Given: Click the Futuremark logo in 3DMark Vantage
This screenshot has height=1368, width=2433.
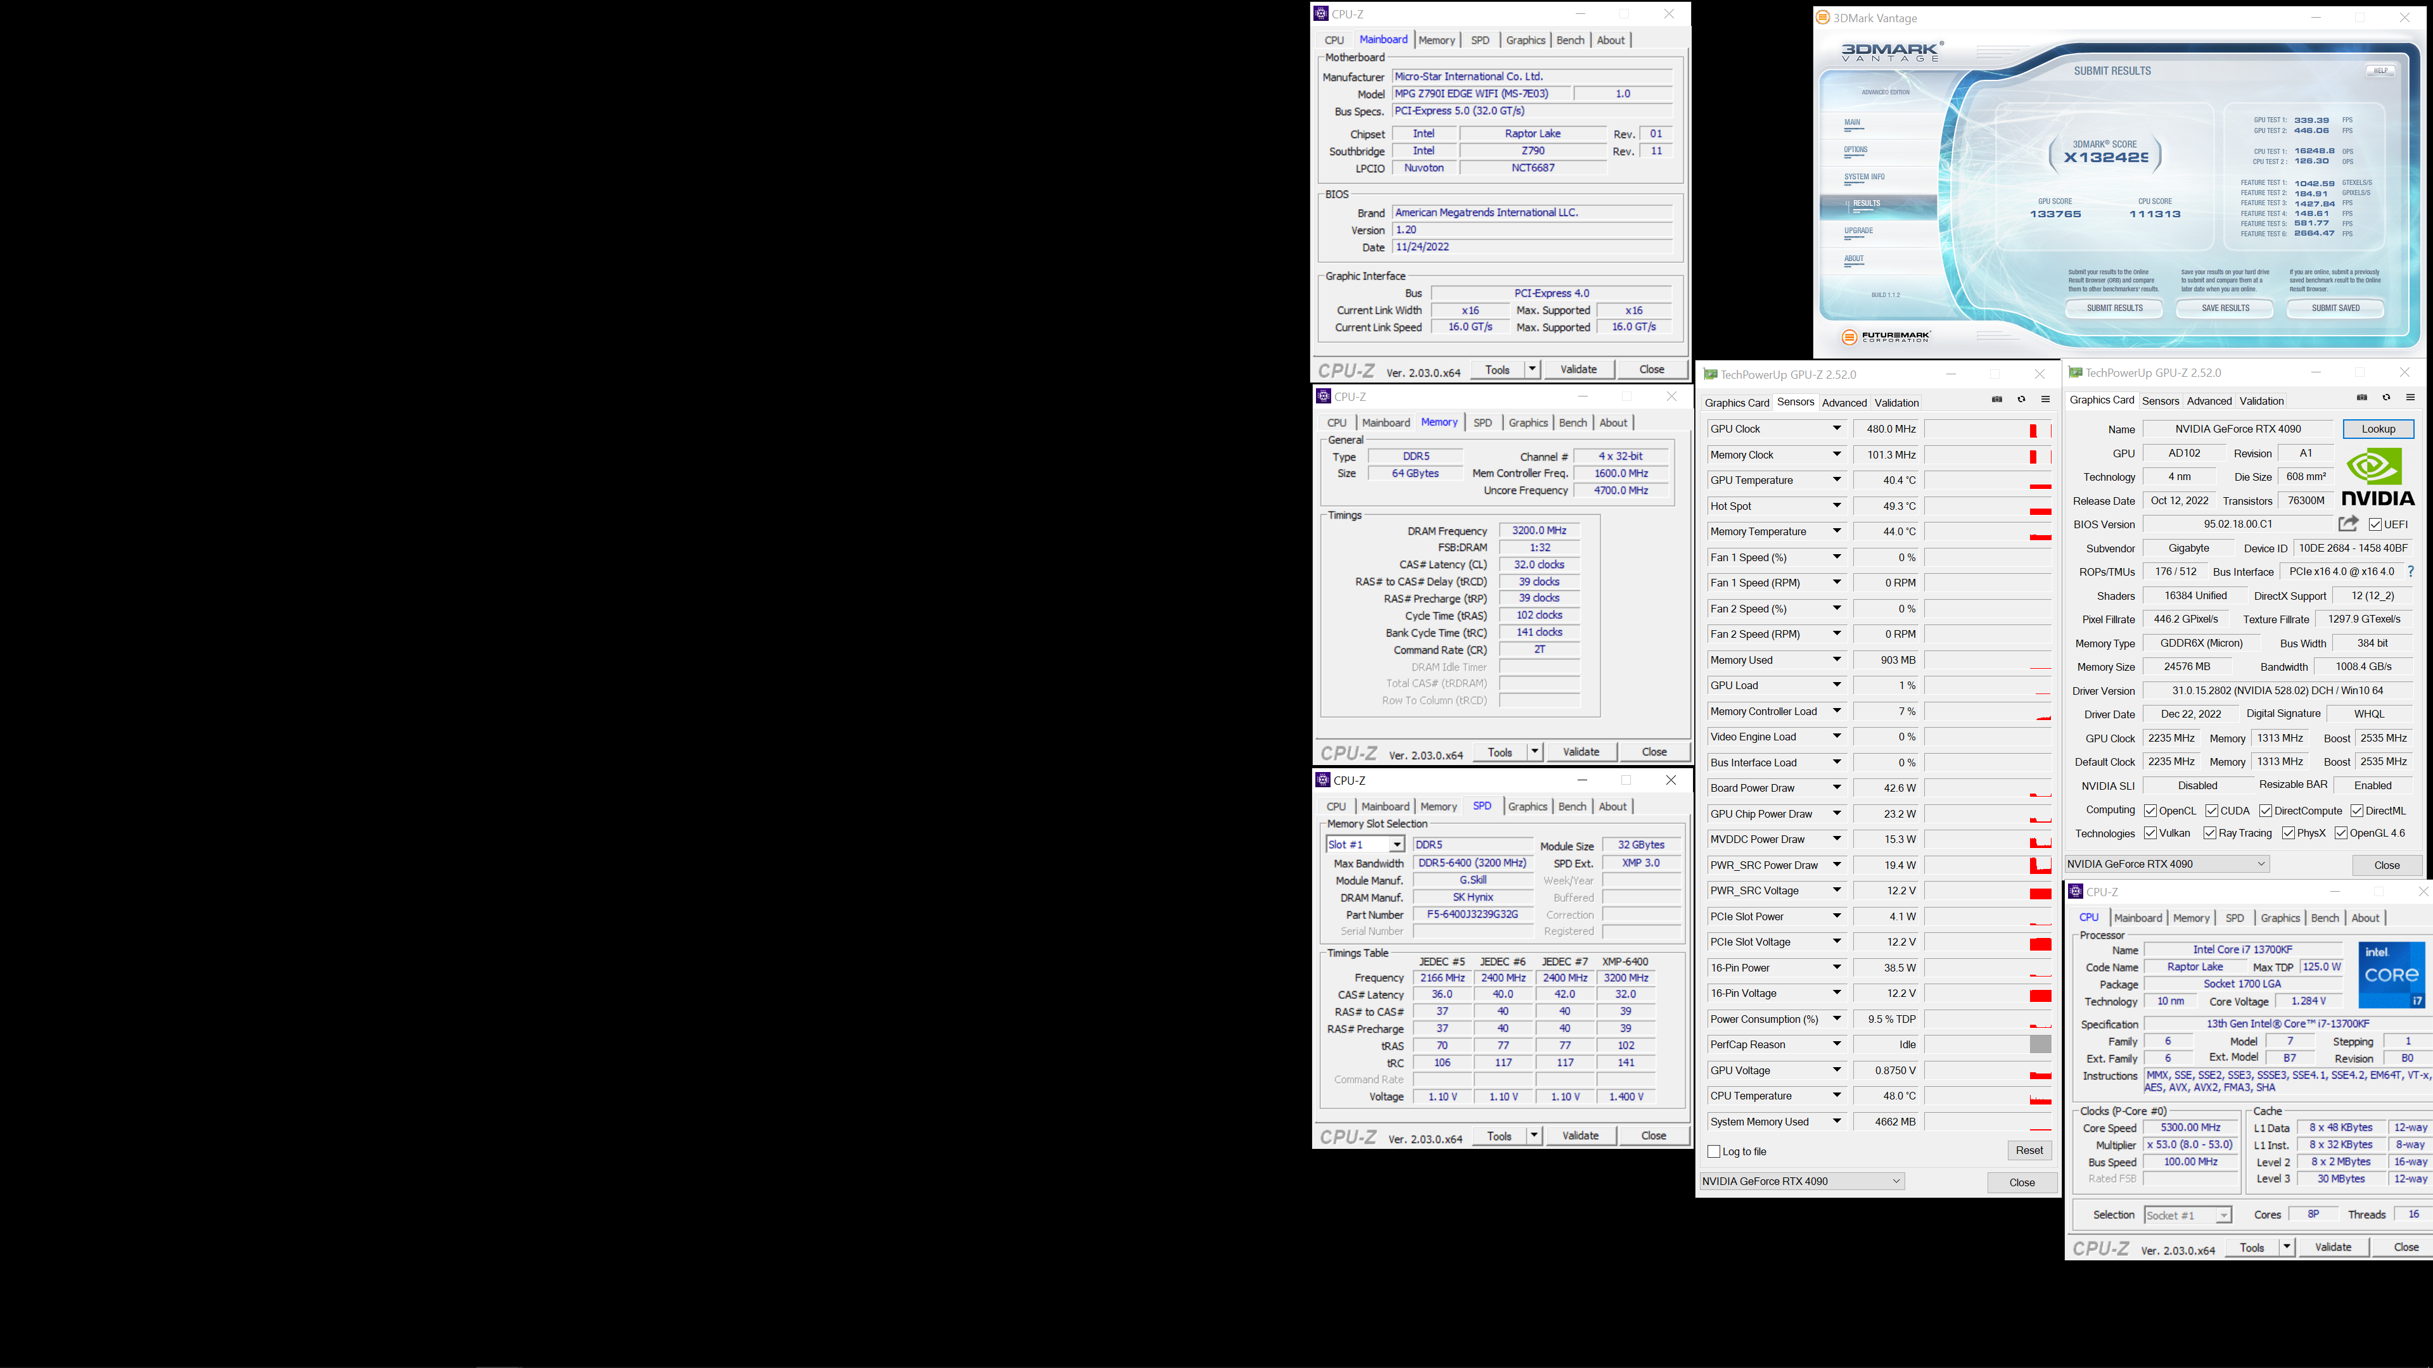Looking at the screenshot, I should [1886, 337].
